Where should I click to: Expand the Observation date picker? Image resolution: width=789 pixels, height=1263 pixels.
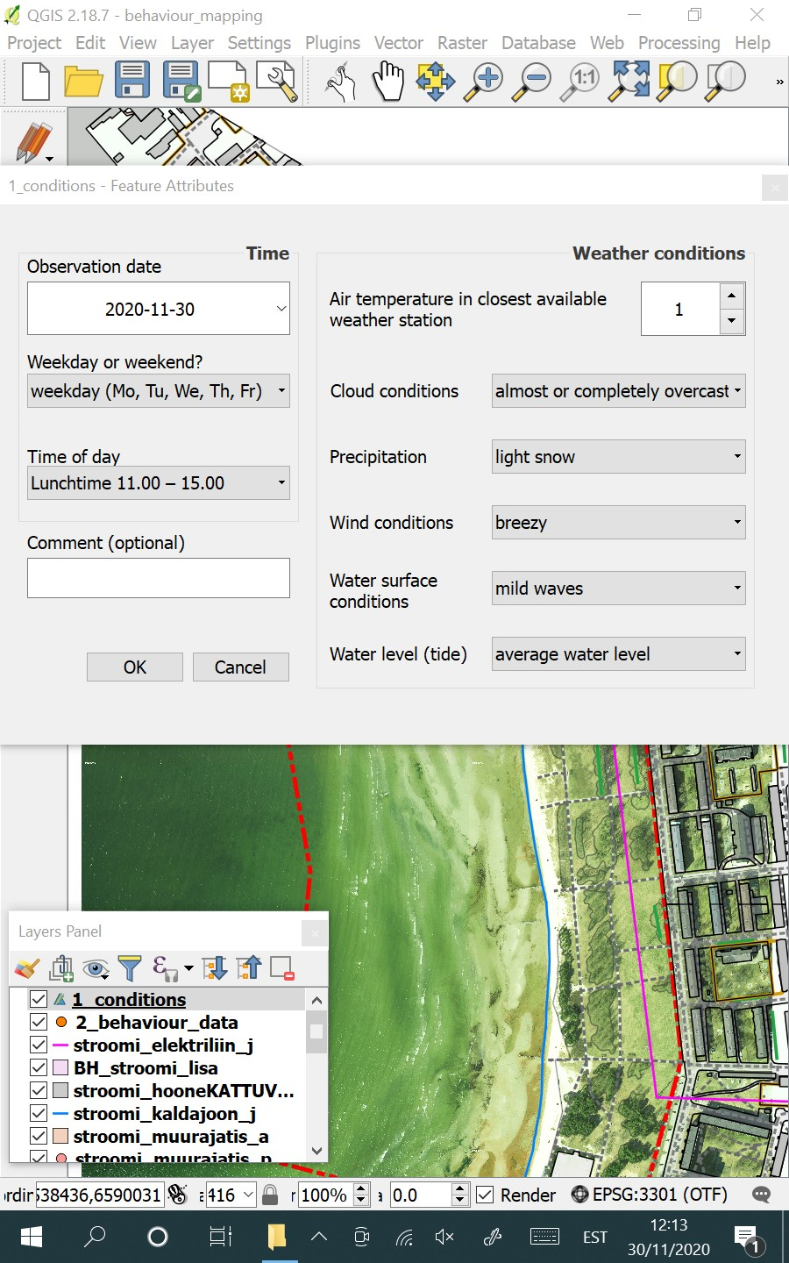(281, 308)
